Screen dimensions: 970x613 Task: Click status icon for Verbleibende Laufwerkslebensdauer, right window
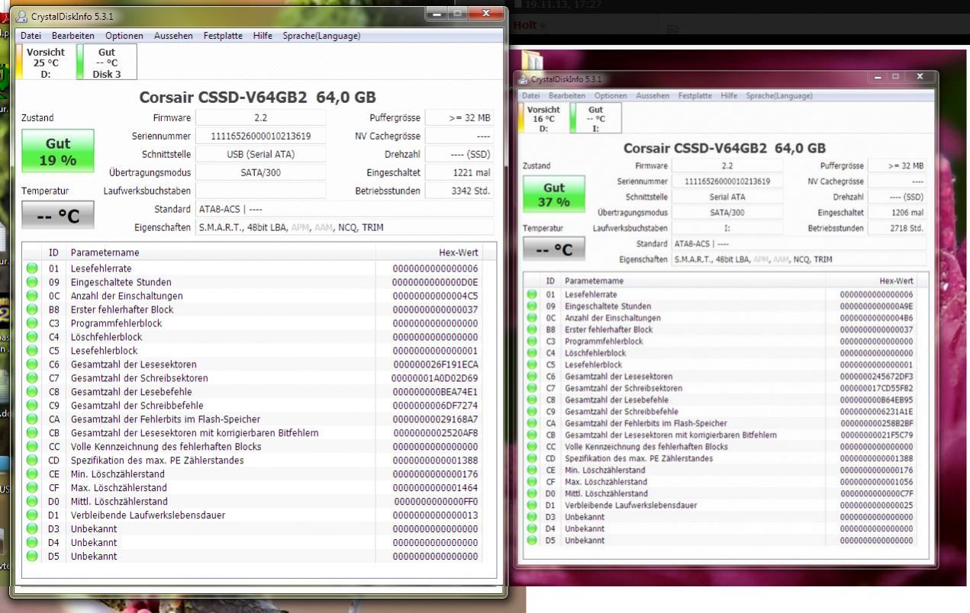coord(532,505)
